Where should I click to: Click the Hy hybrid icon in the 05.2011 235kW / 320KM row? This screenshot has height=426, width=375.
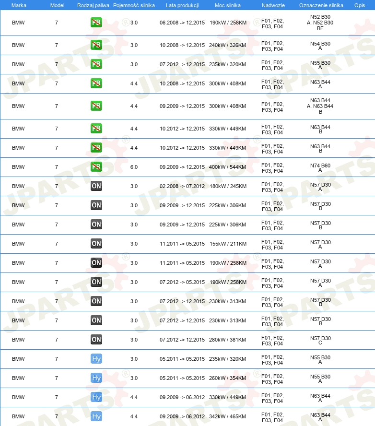96,359
